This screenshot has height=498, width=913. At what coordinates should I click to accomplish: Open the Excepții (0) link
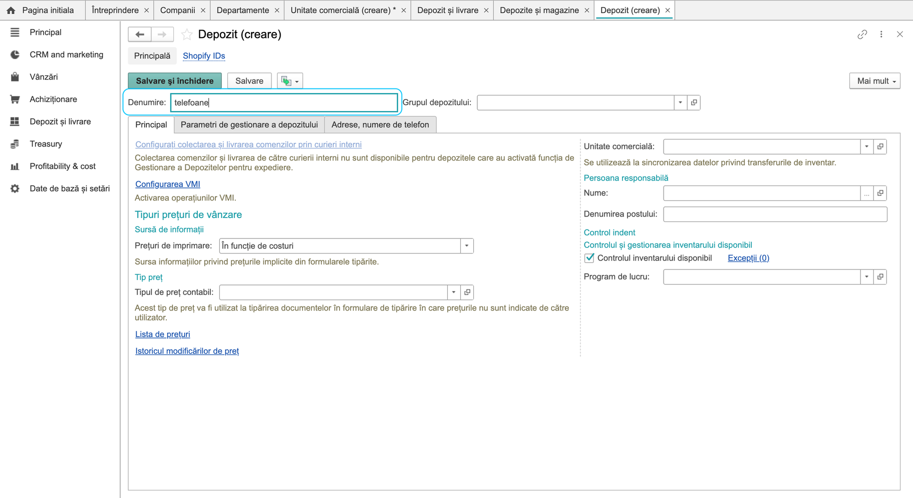point(748,258)
